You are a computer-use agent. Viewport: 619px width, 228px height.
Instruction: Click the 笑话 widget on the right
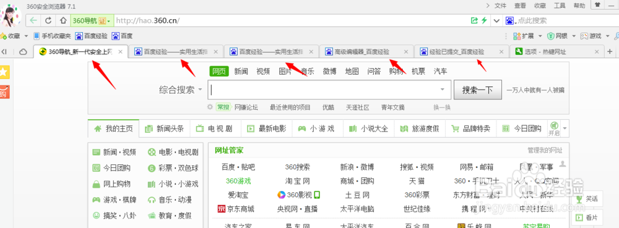click(586, 199)
